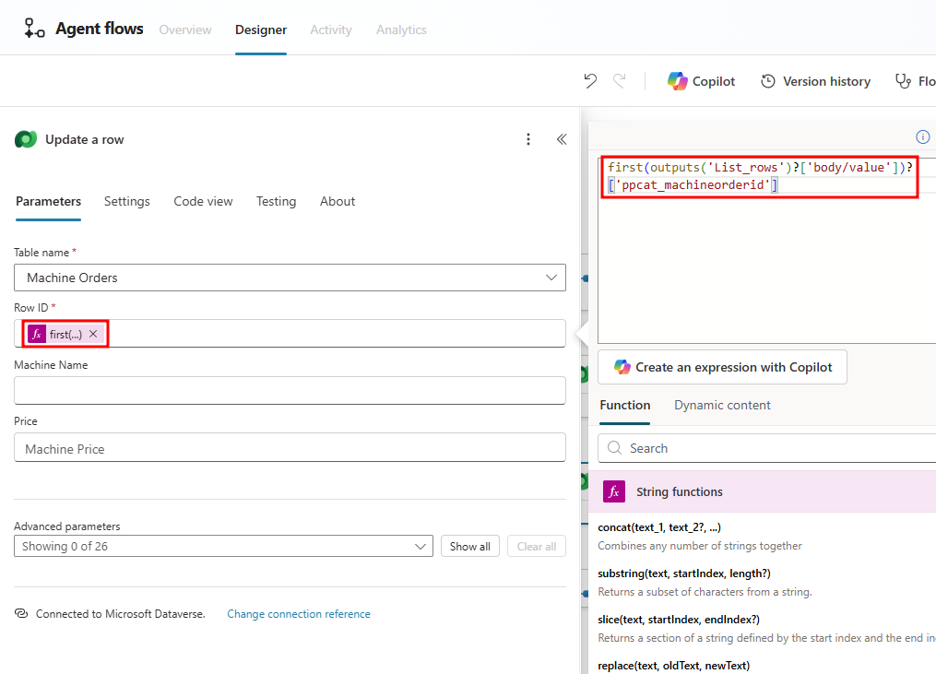This screenshot has height=674, width=936.
Task: Click the Dataverse icon beside Update a row
Action: tap(26, 139)
